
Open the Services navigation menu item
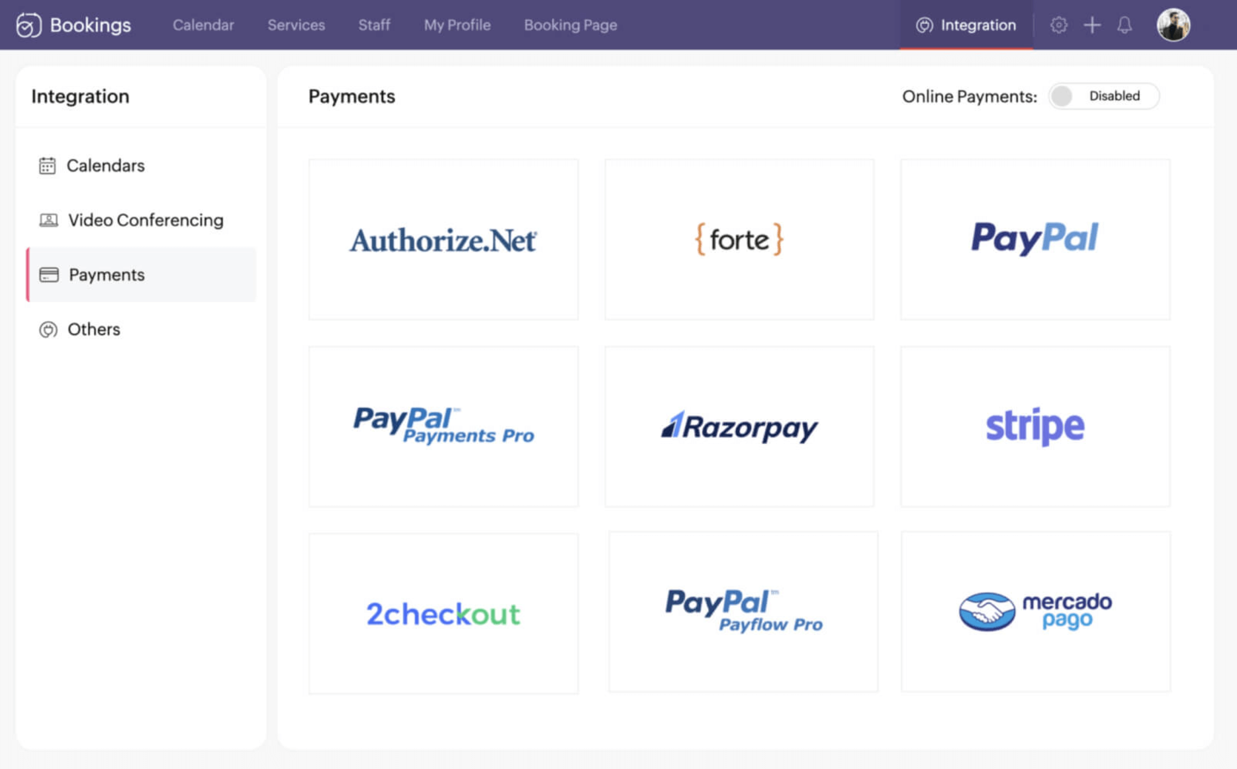296,24
